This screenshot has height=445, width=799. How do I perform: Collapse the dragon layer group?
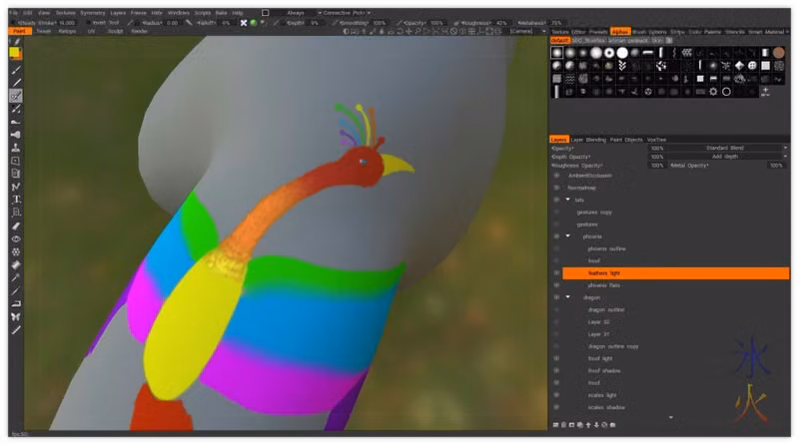point(567,297)
